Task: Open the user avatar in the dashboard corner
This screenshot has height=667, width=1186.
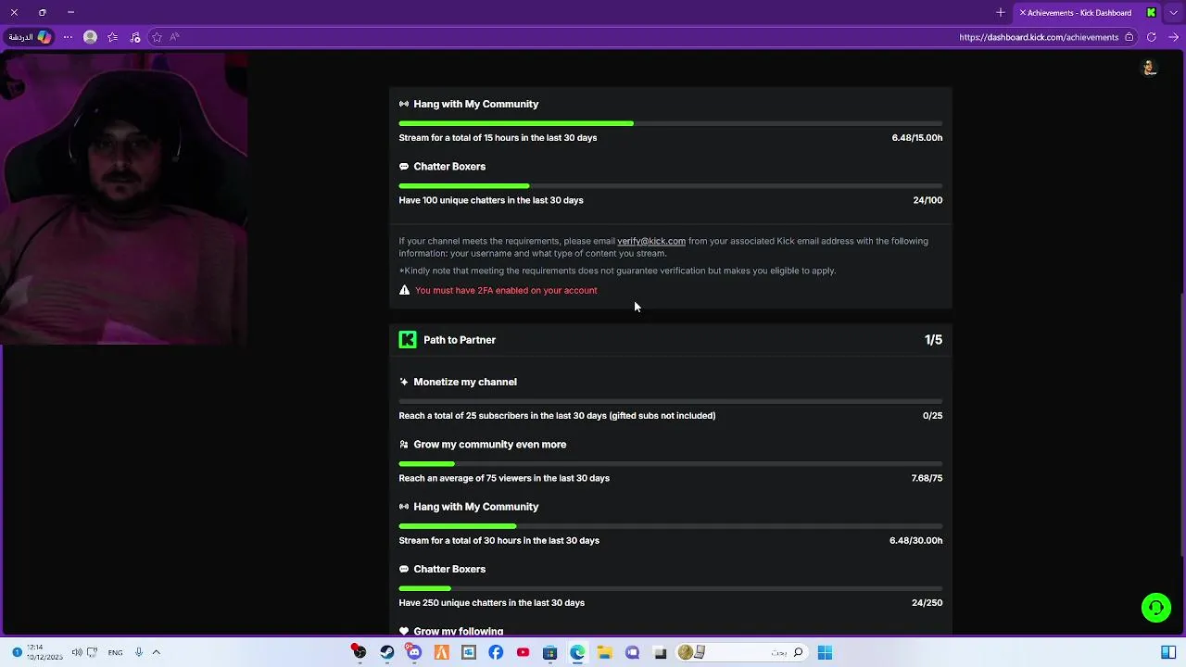Action: click(x=1150, y=68)
